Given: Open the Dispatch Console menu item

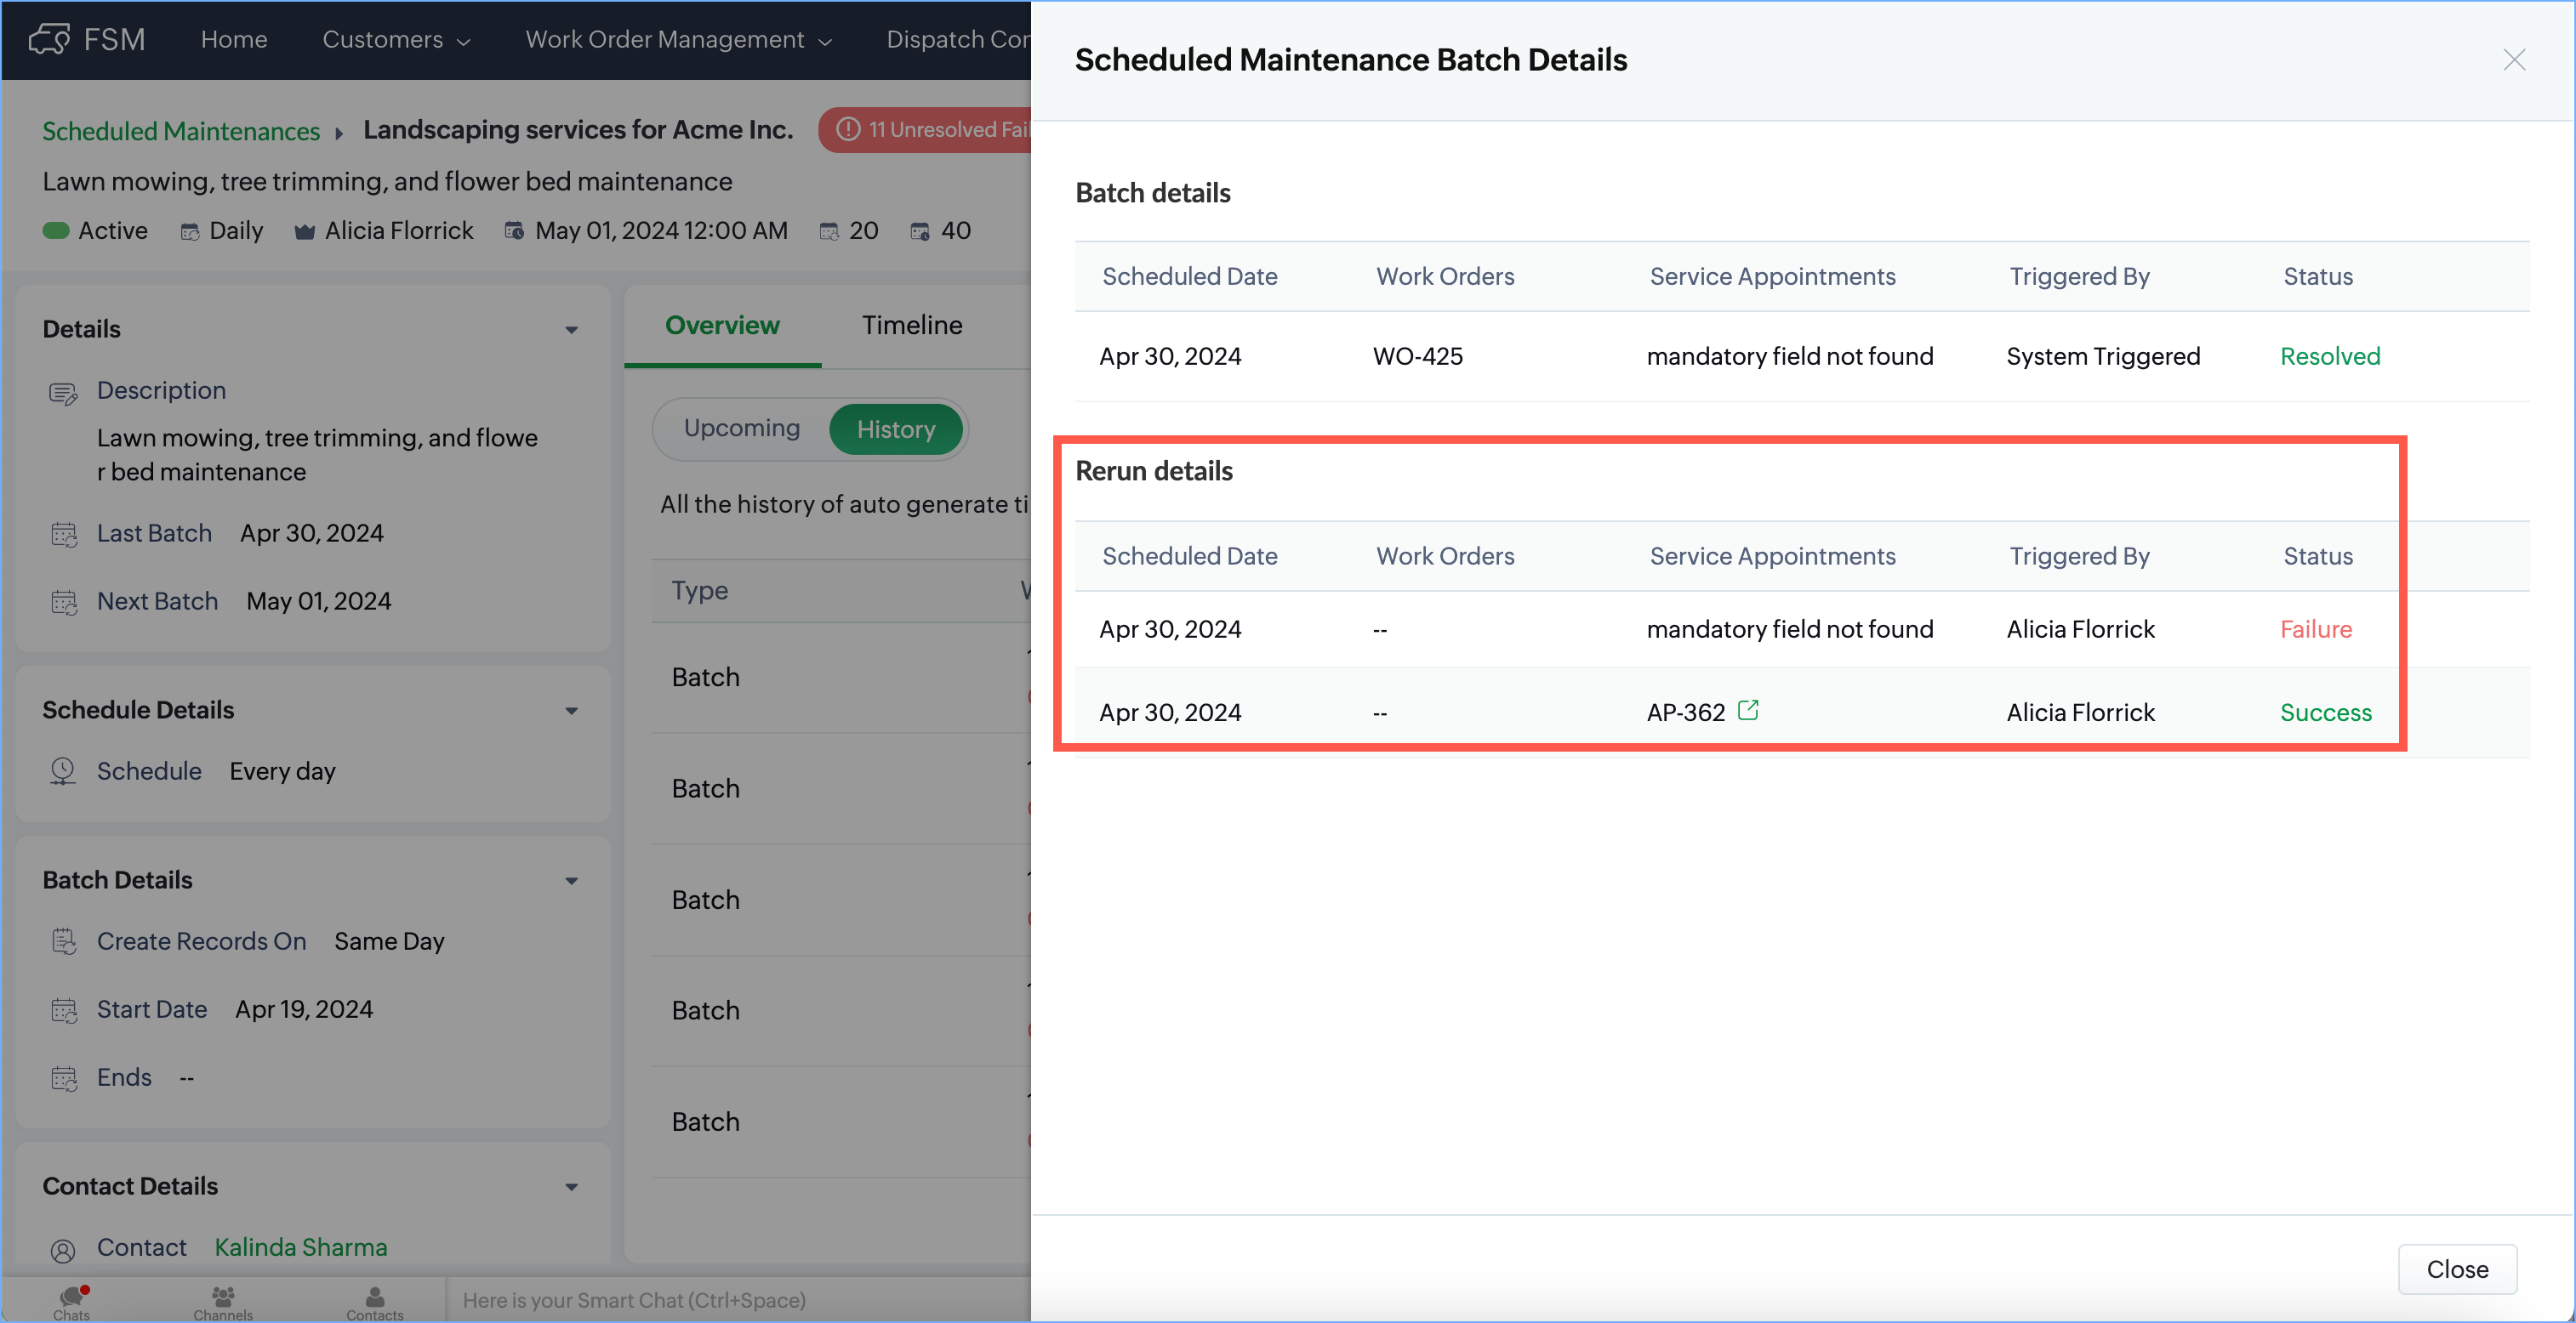Looking at the screenshot, I should (958, 40).
